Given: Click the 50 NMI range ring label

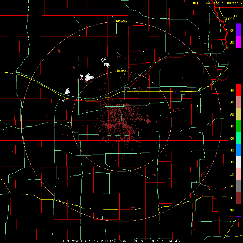Looking at the screenshot, I should tap(121, 71).
